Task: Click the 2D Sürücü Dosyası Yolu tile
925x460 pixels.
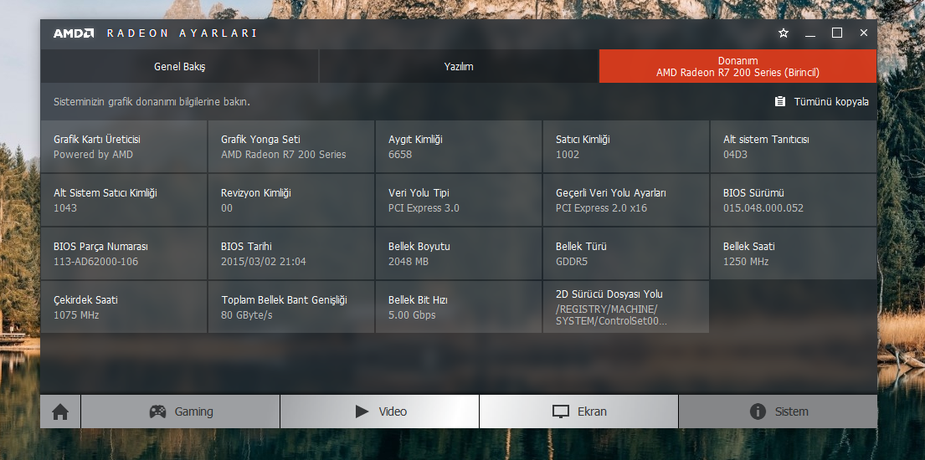Action: point(626,307)
